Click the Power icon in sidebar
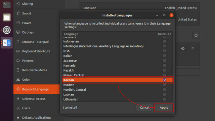The width and height of the screenshot is (215, 121). 18,23
